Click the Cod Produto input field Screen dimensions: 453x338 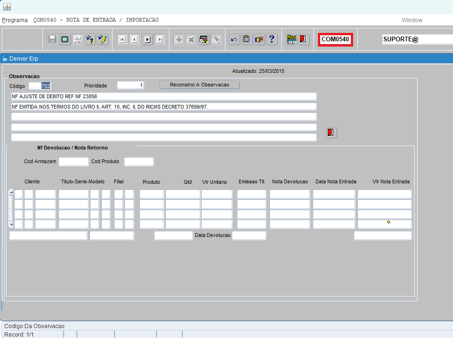click(x=138, y=162)
